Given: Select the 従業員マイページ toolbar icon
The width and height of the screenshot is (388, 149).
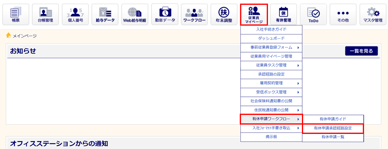Looking at the screenshot, I should [254, 14].
